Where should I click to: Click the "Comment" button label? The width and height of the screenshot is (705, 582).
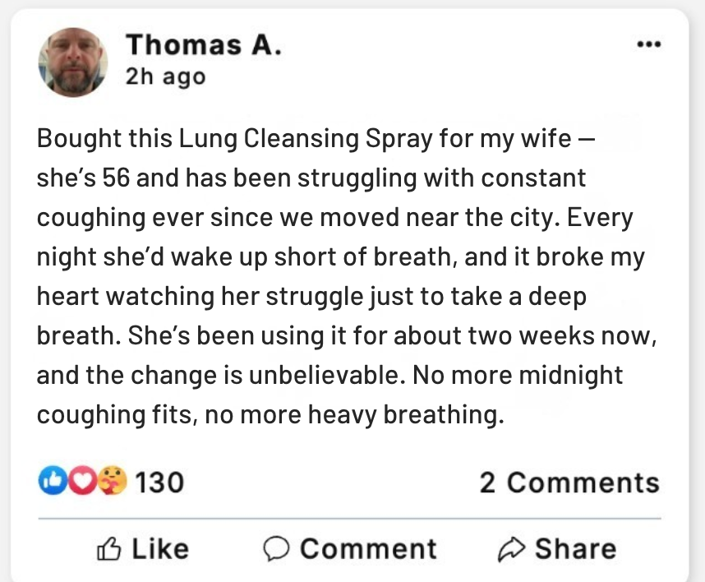tap(367, 548)
